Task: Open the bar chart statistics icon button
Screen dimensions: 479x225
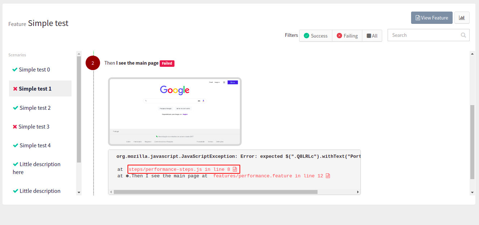Action: click(x=462, y=18)
